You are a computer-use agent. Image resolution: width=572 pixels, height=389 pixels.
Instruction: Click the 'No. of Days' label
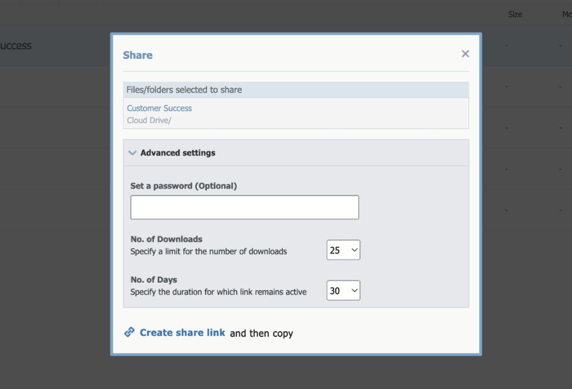point(154,280)
